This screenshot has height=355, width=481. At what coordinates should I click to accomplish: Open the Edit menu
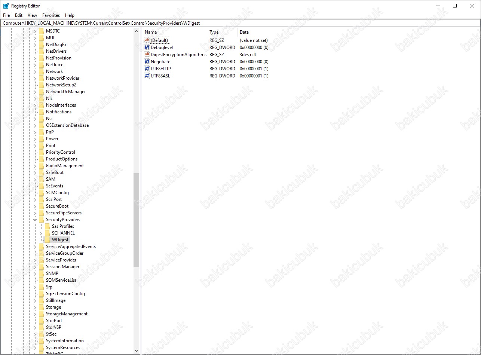19,15
